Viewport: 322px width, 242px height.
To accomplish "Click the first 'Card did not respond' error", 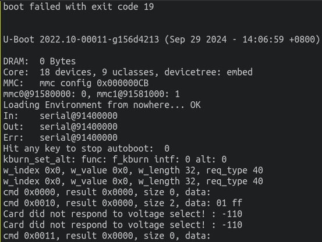I will pos(123,214).
